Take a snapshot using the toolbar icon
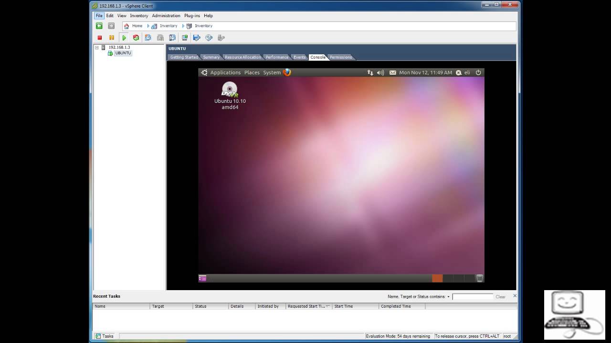Viewport: 611px width, 343px height. [148, 38]
